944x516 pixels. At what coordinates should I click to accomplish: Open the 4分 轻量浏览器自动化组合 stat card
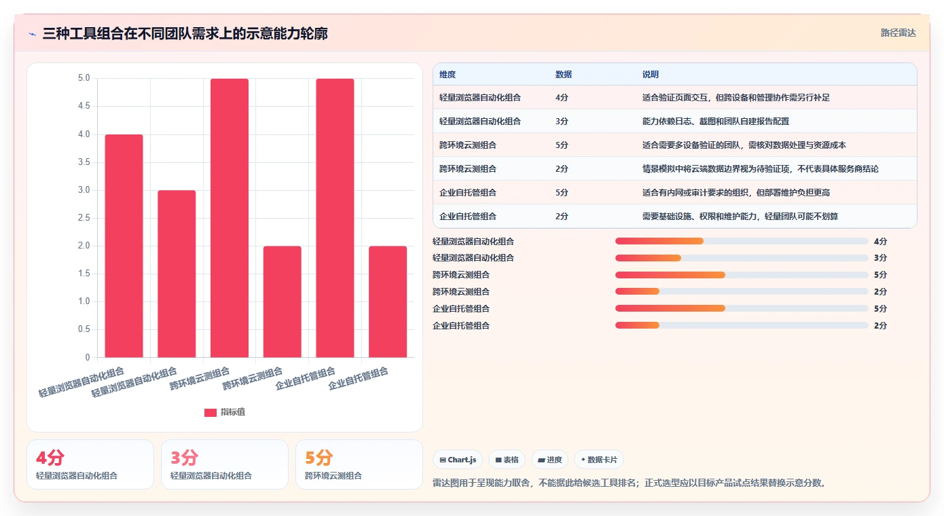tap(90, 464)
